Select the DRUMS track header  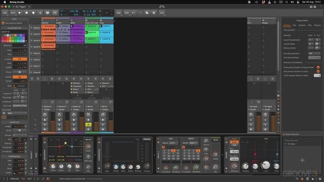pos(49,22)
